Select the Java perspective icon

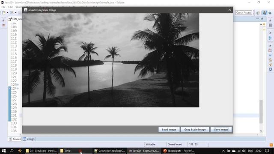point(265,13)
